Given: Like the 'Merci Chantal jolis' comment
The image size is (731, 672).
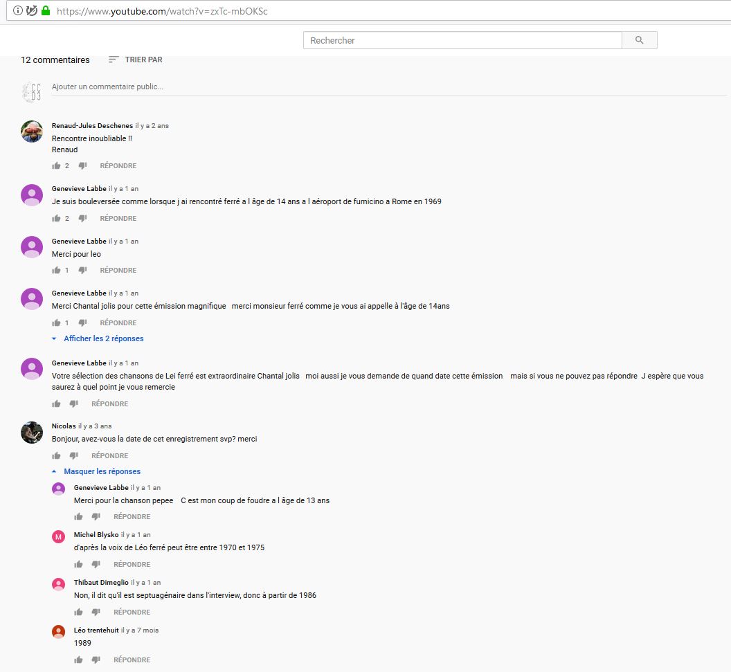Looking at the screenshot, I should tap(57, 323).
